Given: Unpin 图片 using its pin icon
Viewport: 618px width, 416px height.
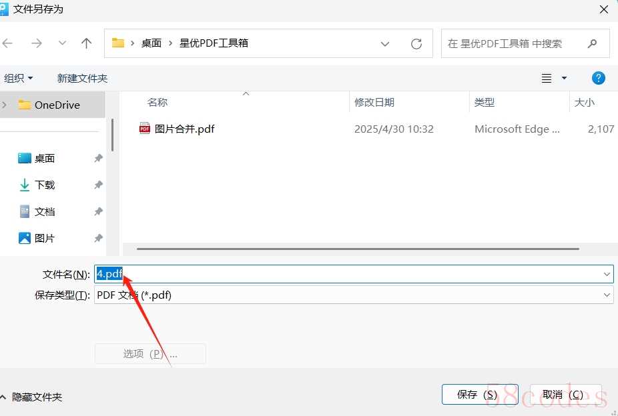Looking at the screenshot, I should tap(98, 238).
